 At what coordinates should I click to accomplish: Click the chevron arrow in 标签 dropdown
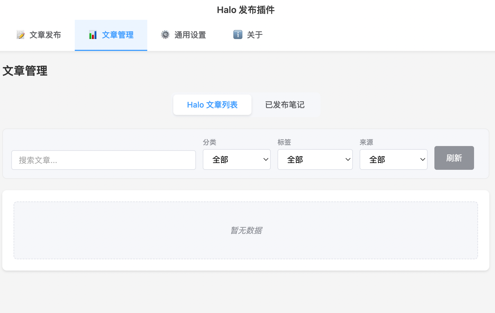348,160
